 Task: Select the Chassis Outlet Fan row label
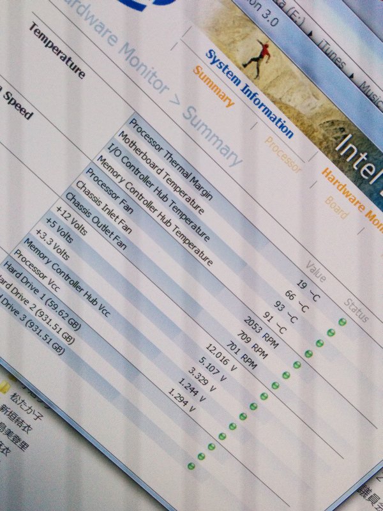96,221
